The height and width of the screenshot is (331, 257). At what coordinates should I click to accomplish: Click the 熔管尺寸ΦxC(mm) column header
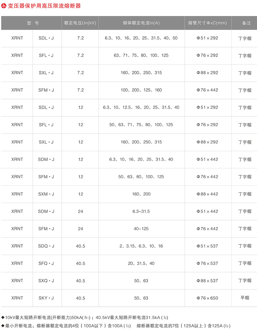tap(208, 23)
